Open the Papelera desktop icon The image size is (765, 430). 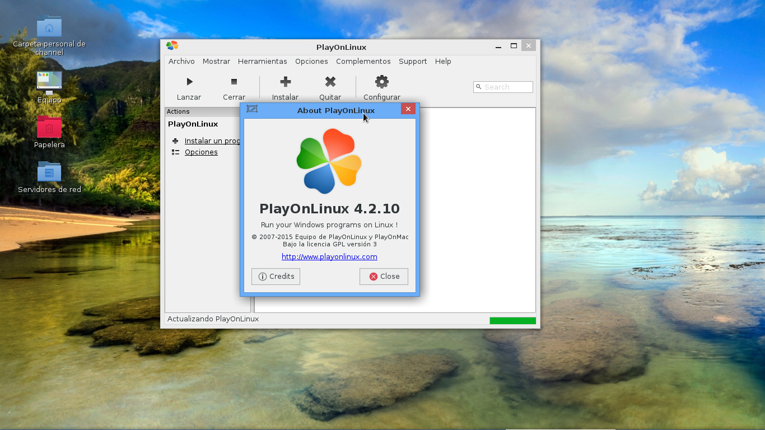(x=49, y=128)
